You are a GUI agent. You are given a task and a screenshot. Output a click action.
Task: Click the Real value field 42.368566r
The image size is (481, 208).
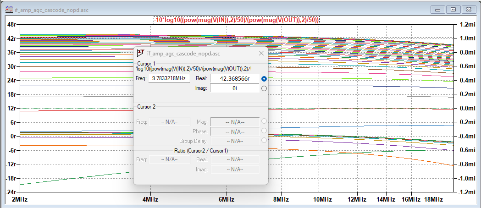[235, 78]
